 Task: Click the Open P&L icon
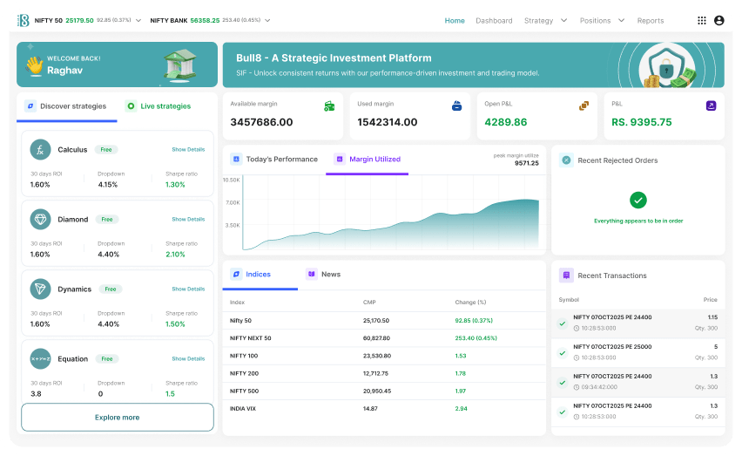coord(583,105)
